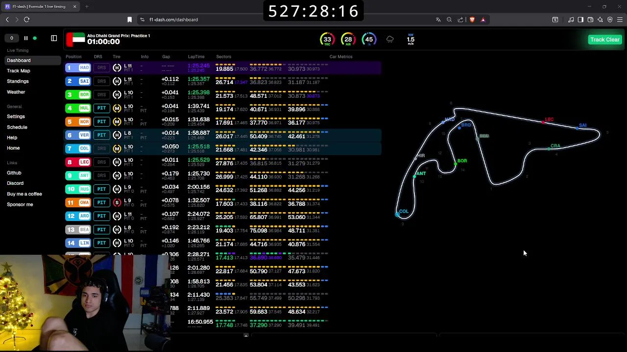Click the Sectors column header

point(223,57)
